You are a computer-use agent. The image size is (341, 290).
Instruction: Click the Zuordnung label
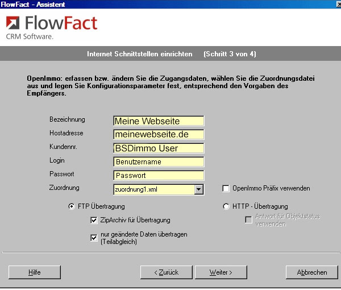pos(64,188)
